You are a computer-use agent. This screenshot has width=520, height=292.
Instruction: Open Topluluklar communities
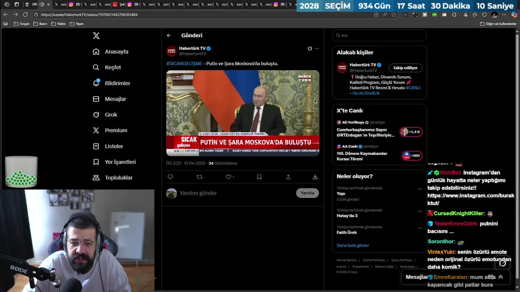(x=113, y=178)
